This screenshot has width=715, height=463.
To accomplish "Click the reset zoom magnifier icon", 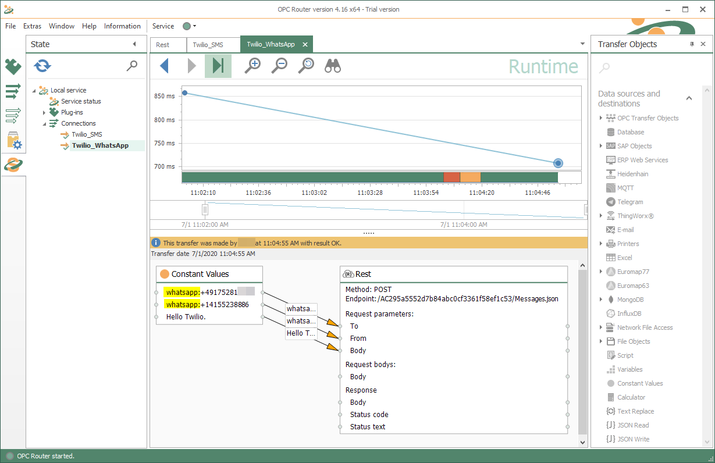I will pos(306,66).
